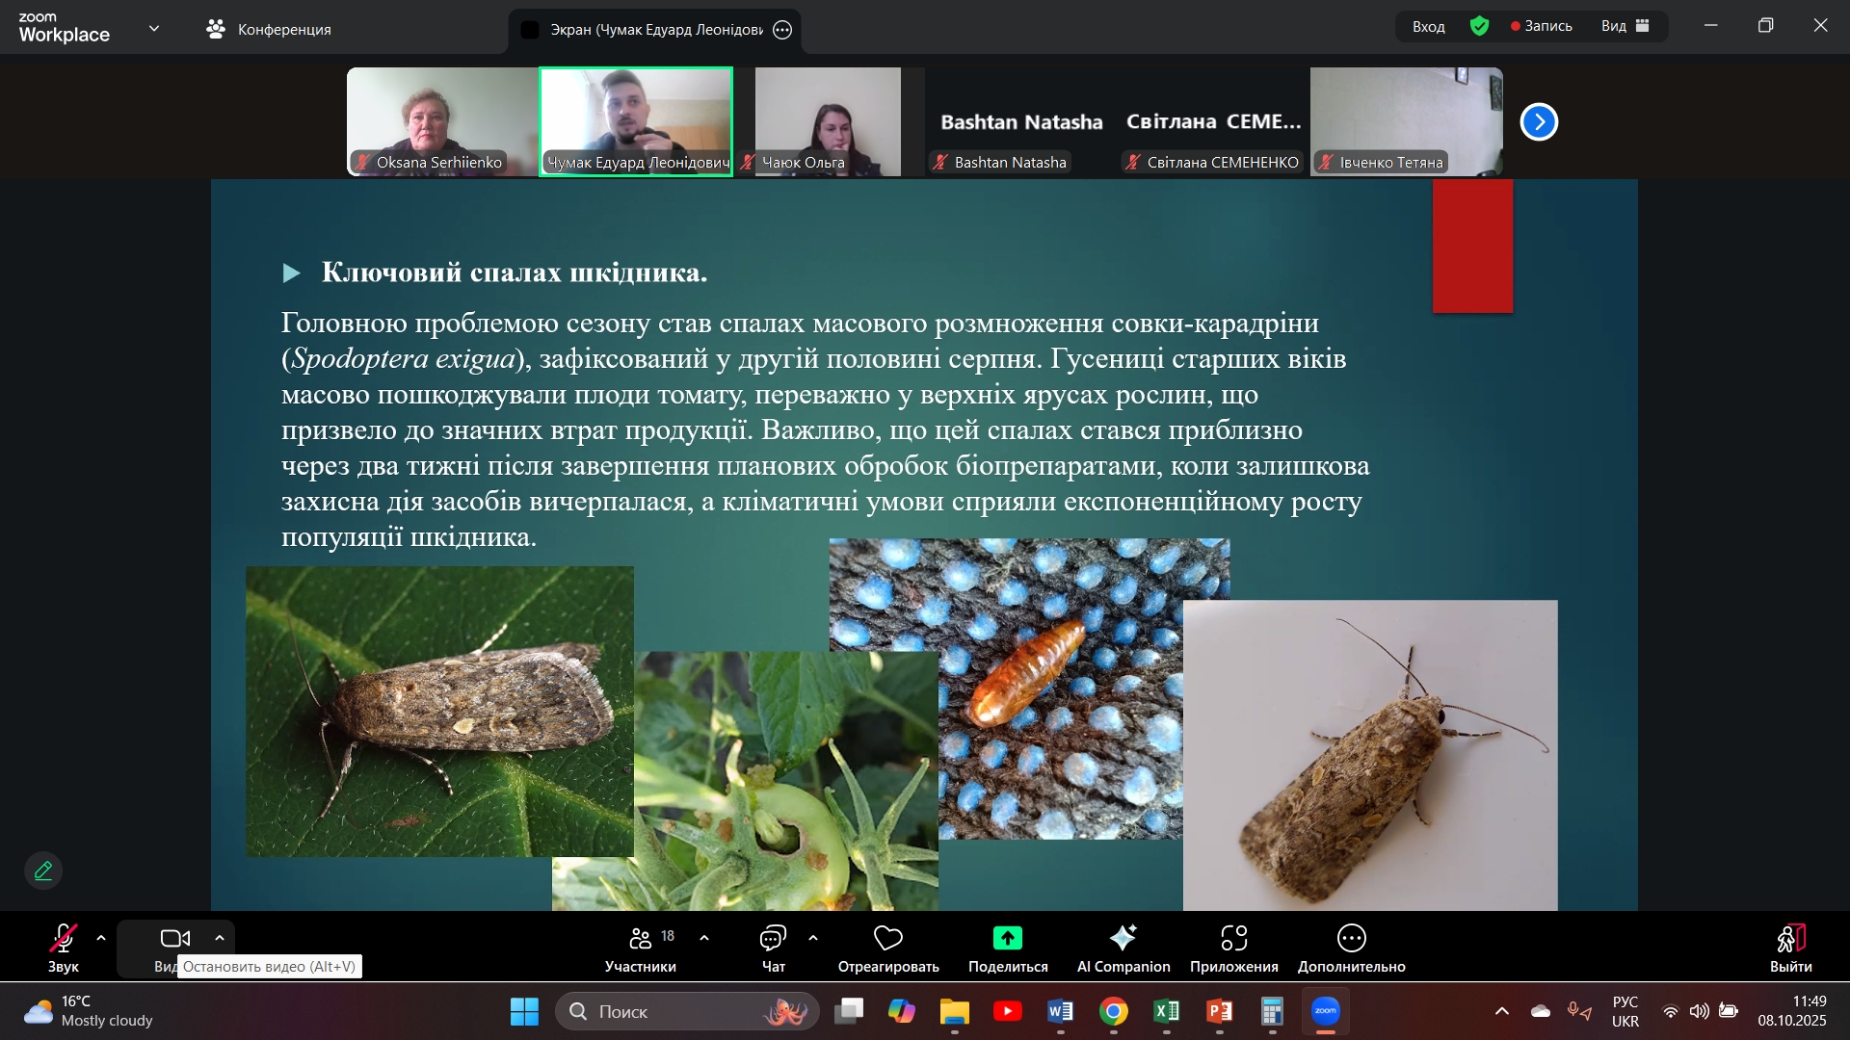This screenshot has height=1040, width=1850.
Task: Click the green Share screen icon
Action: pyautogui.click(x=1007, y=938)
